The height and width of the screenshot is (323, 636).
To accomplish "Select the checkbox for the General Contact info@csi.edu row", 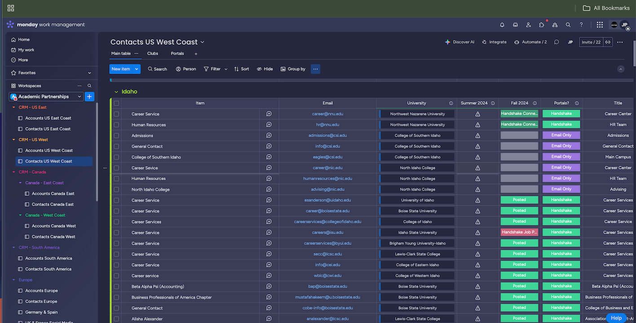I will point(116,146).
